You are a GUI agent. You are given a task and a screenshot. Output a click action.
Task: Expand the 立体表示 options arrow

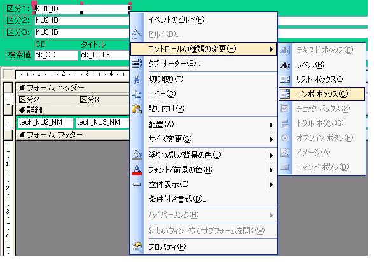pyautogui.click(x=271, y=184)
